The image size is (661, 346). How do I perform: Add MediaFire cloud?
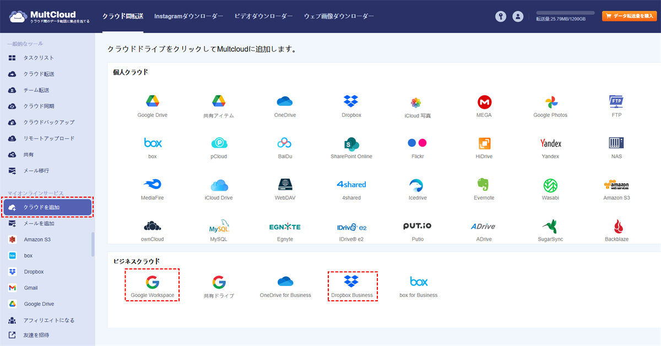(152, 184)
